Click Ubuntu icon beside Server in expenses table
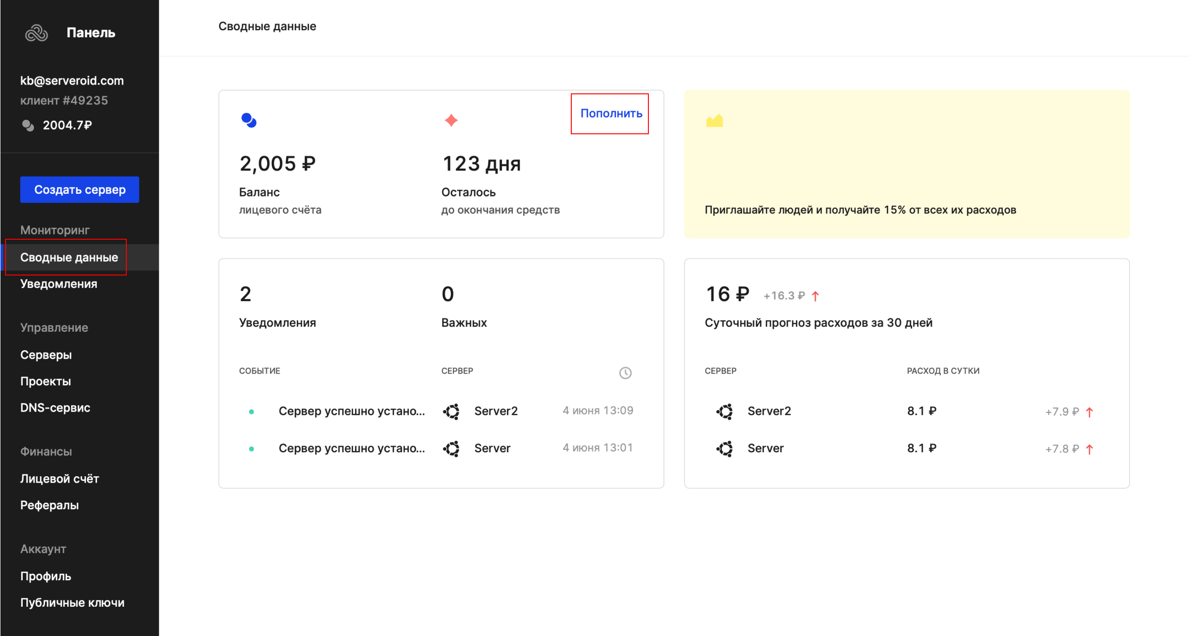Viewport: 1189px width, 636px height. pyautogui.click(x=725, y=448)
